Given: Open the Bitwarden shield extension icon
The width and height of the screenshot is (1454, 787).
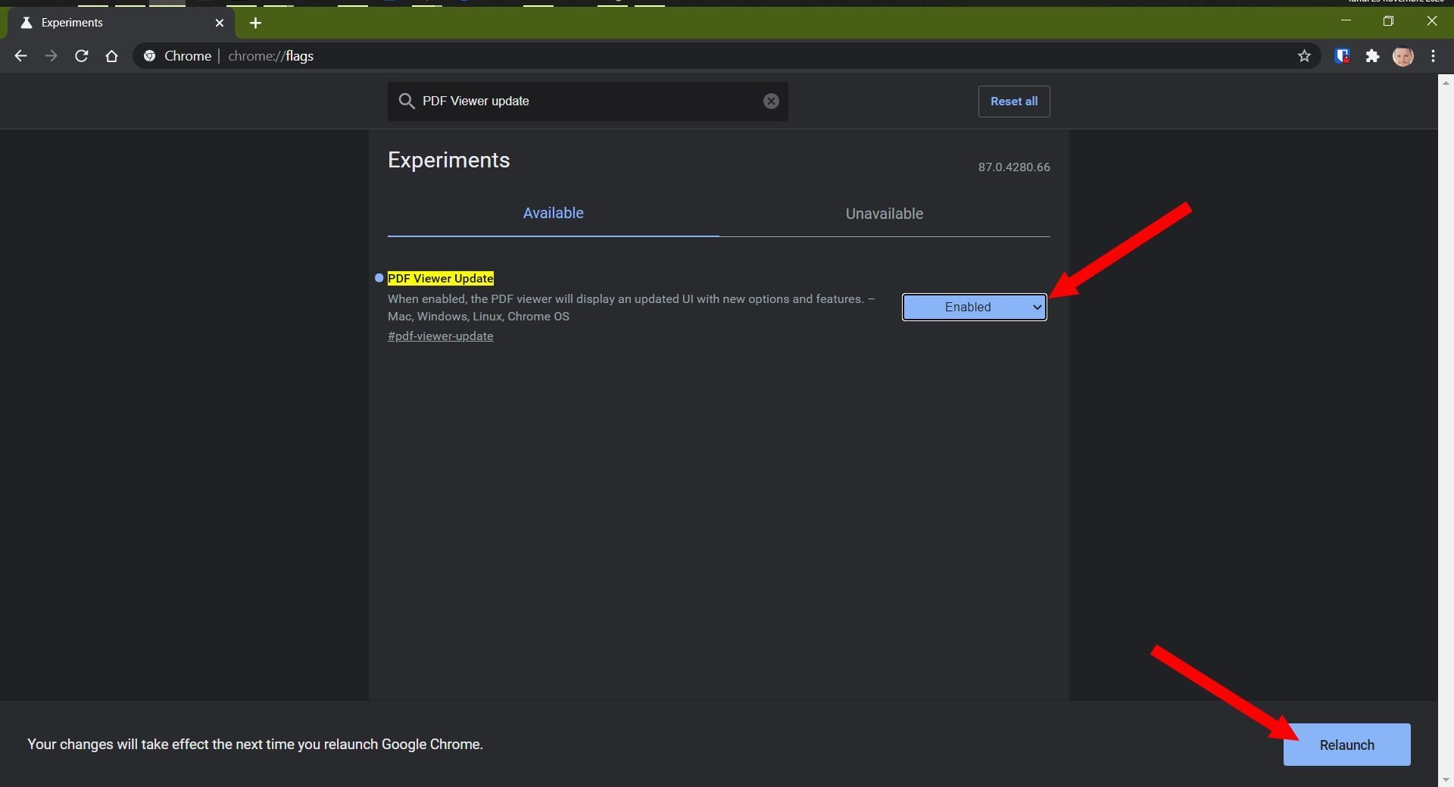Looking at the screenshot, I should coord(1342,56).
